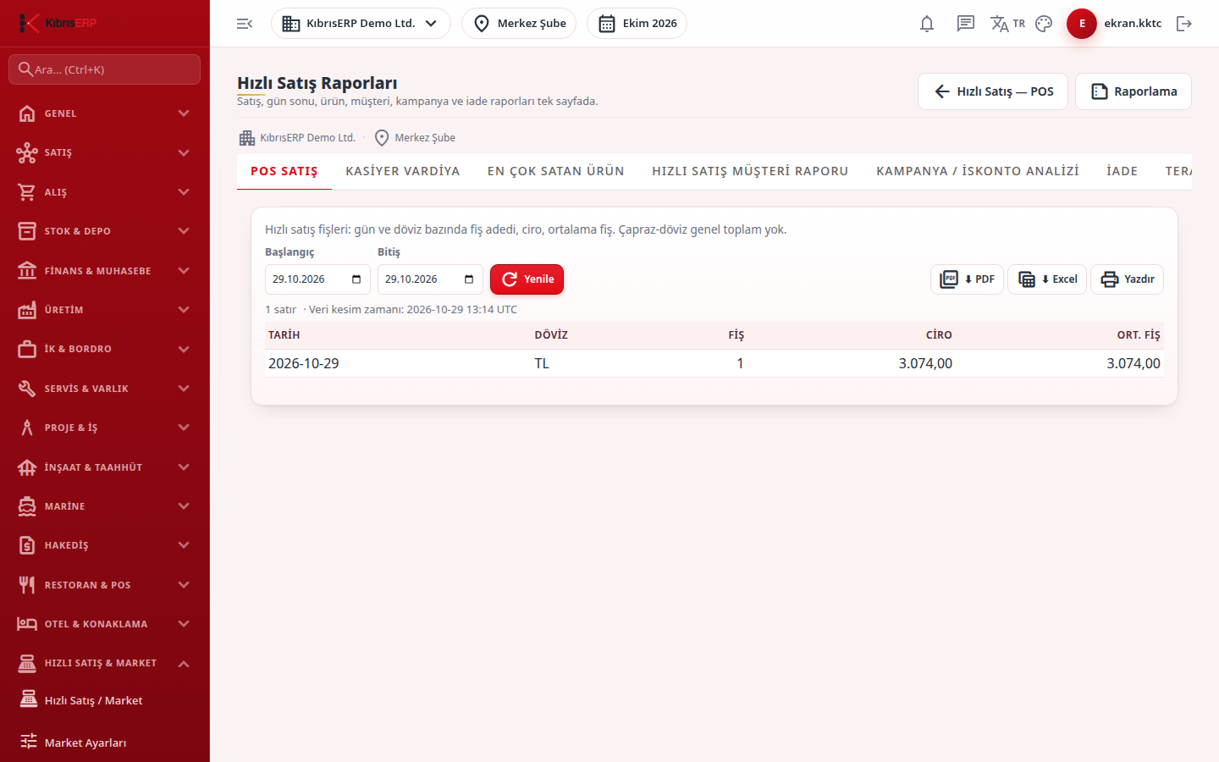Open the messages chat icon
The image size is (1219, 762).
(x=966, y=24)
